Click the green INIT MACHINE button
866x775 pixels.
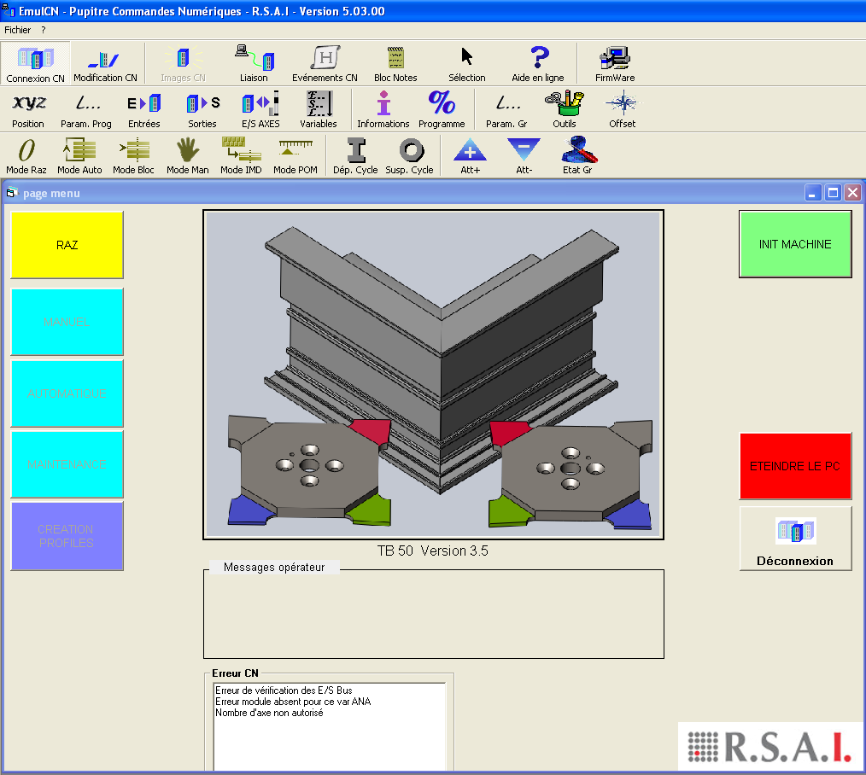[795, 244]
